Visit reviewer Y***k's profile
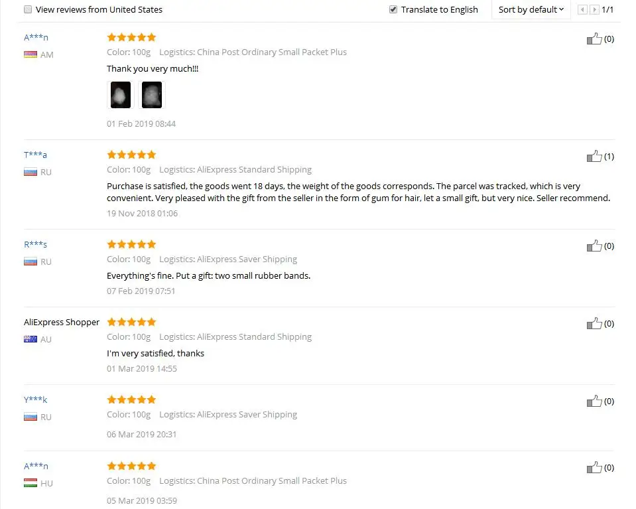Screen dimensions: 636x509 tap(35, 400)
